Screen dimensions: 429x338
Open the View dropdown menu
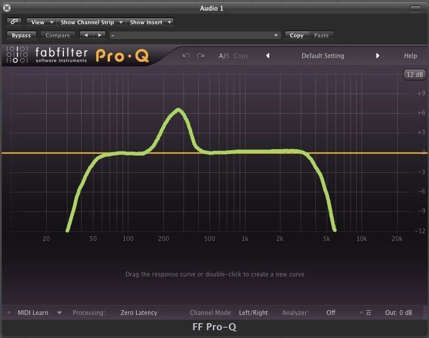coord(41,22)
